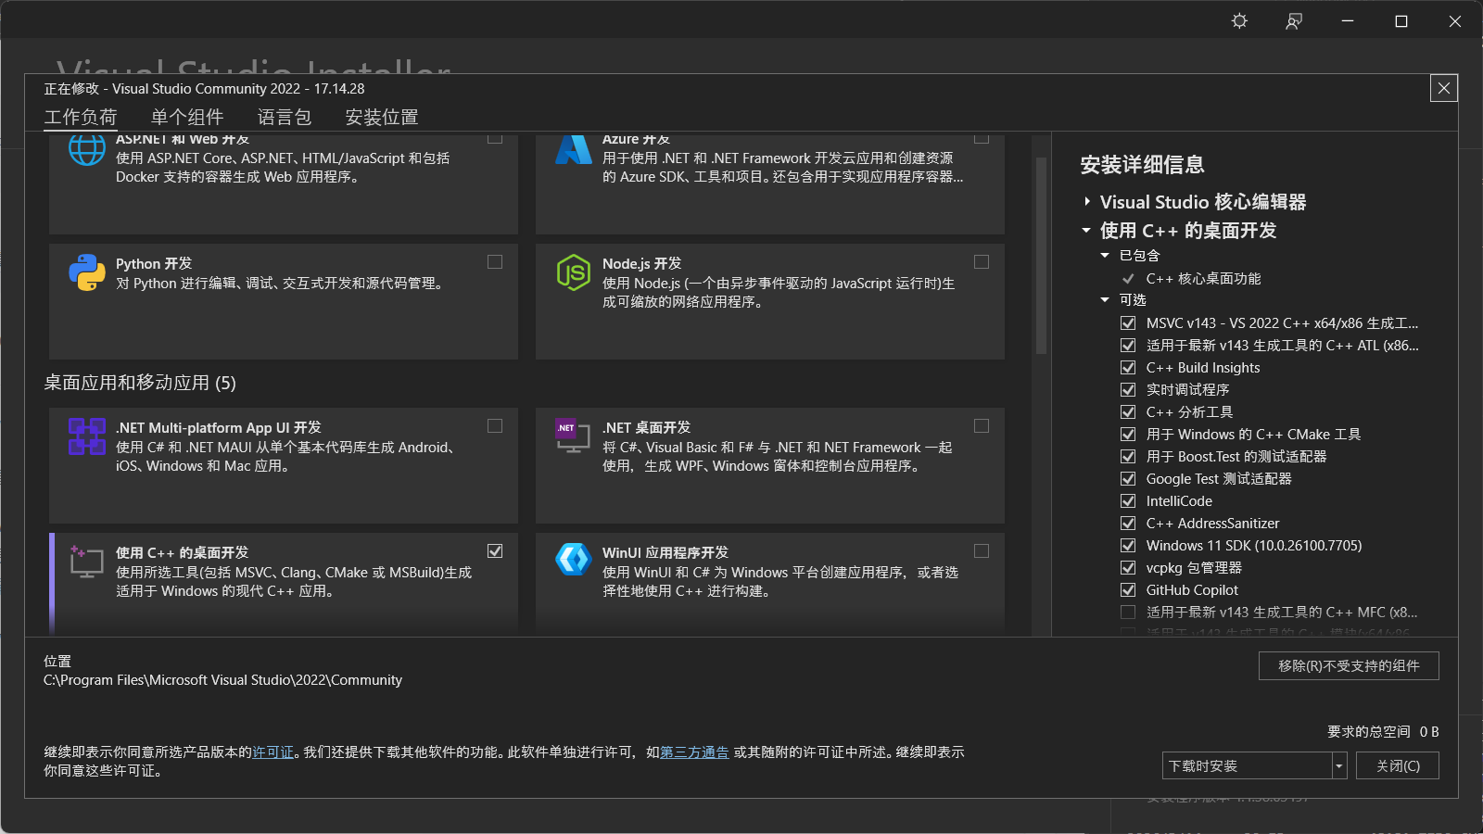Uncheck the C++ desktop development workload
This screenshot has height=834, width=1483.
[x=495, y=551]
